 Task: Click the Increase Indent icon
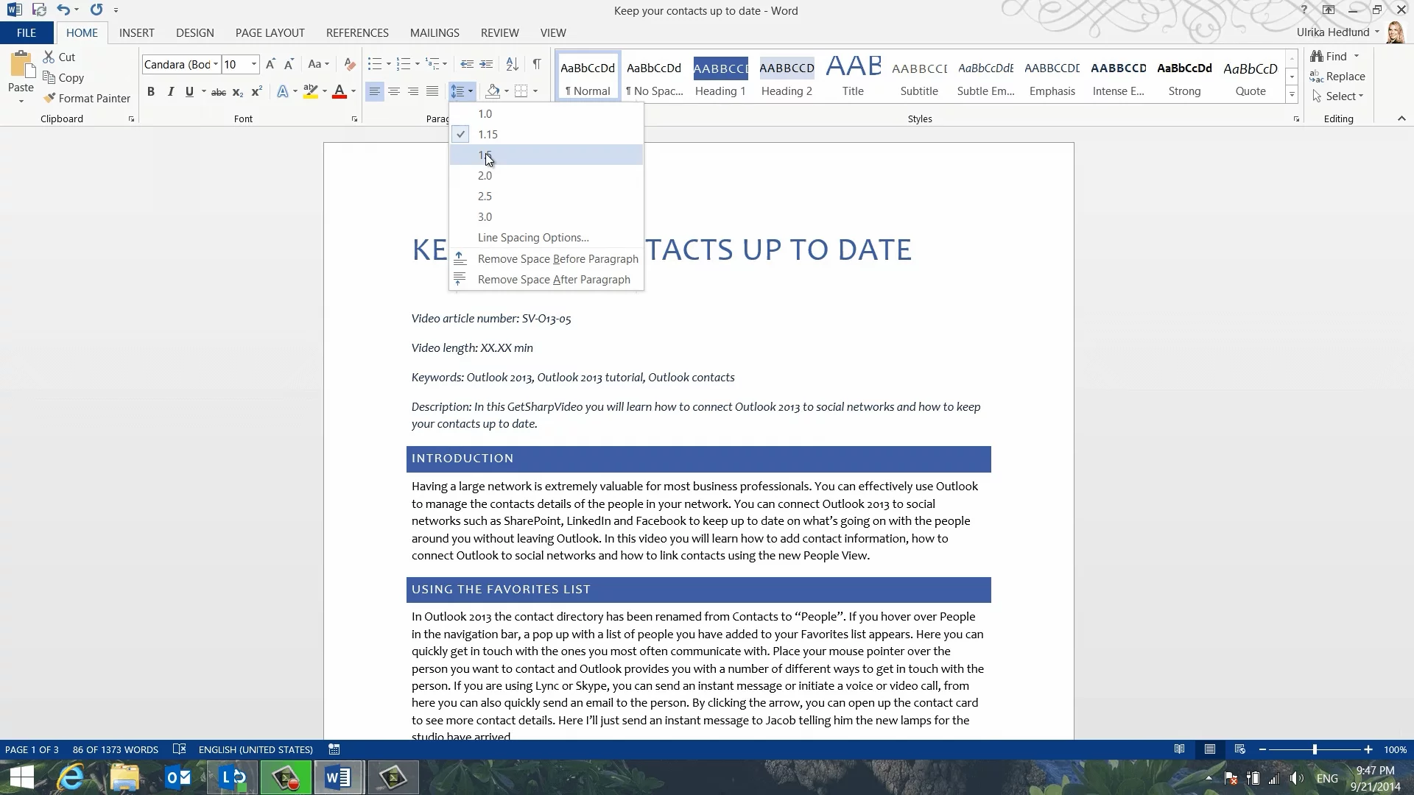coord(486,64)
